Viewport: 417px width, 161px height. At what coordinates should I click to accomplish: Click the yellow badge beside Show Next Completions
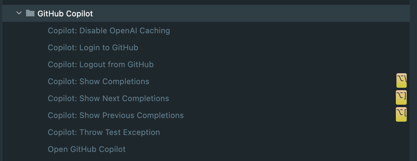pyautogui.click(x=401, y=97)
